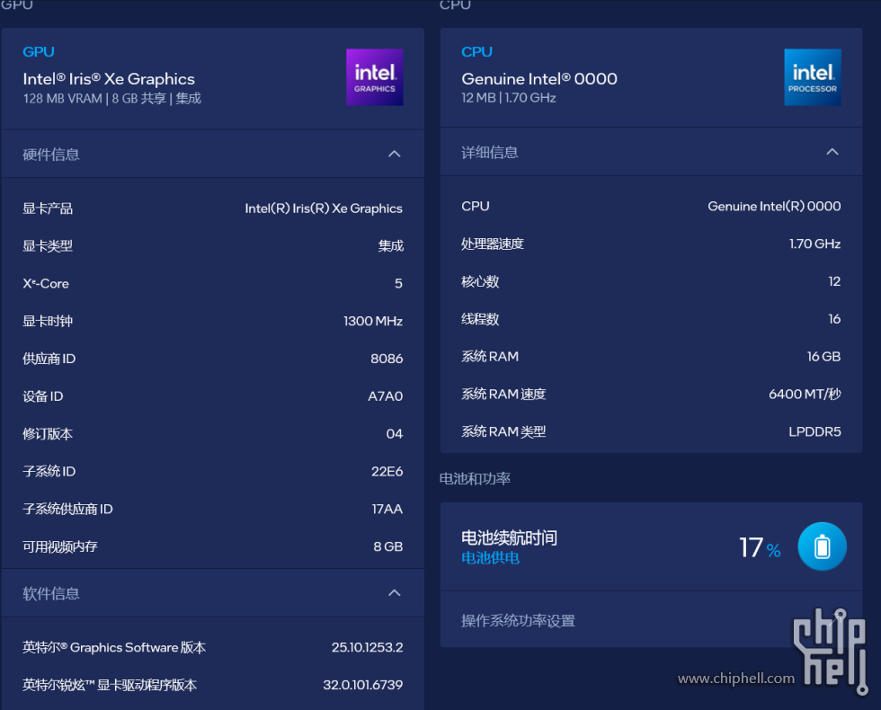Collapse the 详细信息 section with its chevron
This screenshot has height=710, width=881.
[x=832, y=152]
